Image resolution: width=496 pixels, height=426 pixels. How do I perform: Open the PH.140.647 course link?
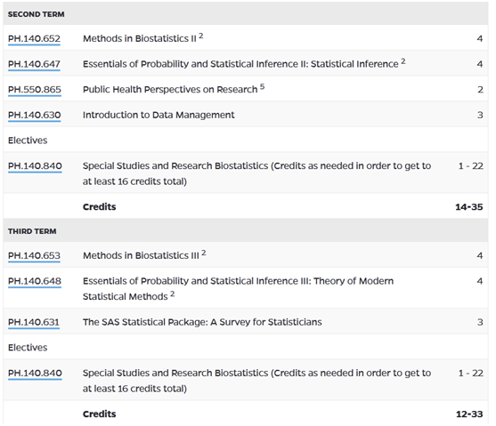[x=34, y=64]
